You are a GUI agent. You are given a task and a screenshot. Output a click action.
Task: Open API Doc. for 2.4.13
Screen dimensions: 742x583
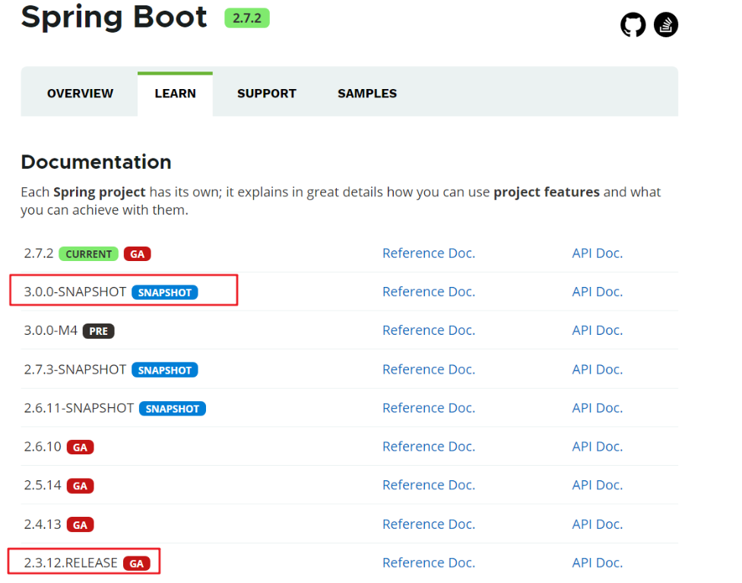pyautogui.click(x=598, y=524)
